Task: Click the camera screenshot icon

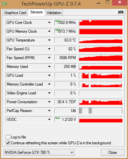Action: point(121,12)
